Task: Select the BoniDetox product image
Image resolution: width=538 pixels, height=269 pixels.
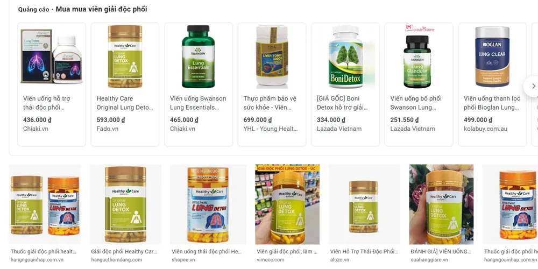Action: [345, 56]
